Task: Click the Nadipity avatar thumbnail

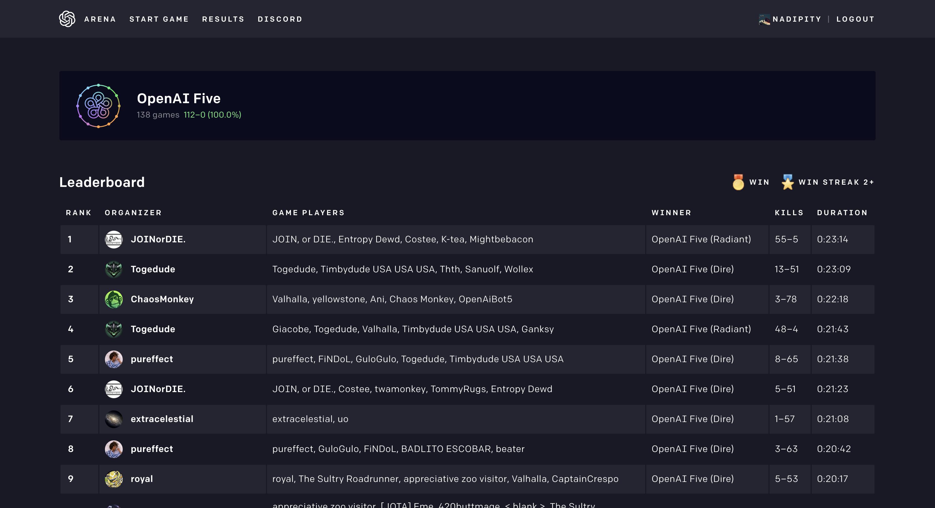Action: 764,19
